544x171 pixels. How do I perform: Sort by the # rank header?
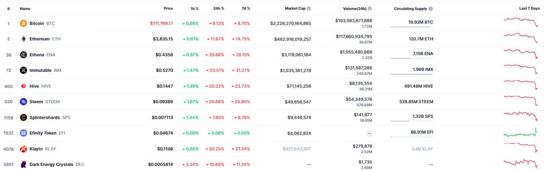tap(8, 8)
